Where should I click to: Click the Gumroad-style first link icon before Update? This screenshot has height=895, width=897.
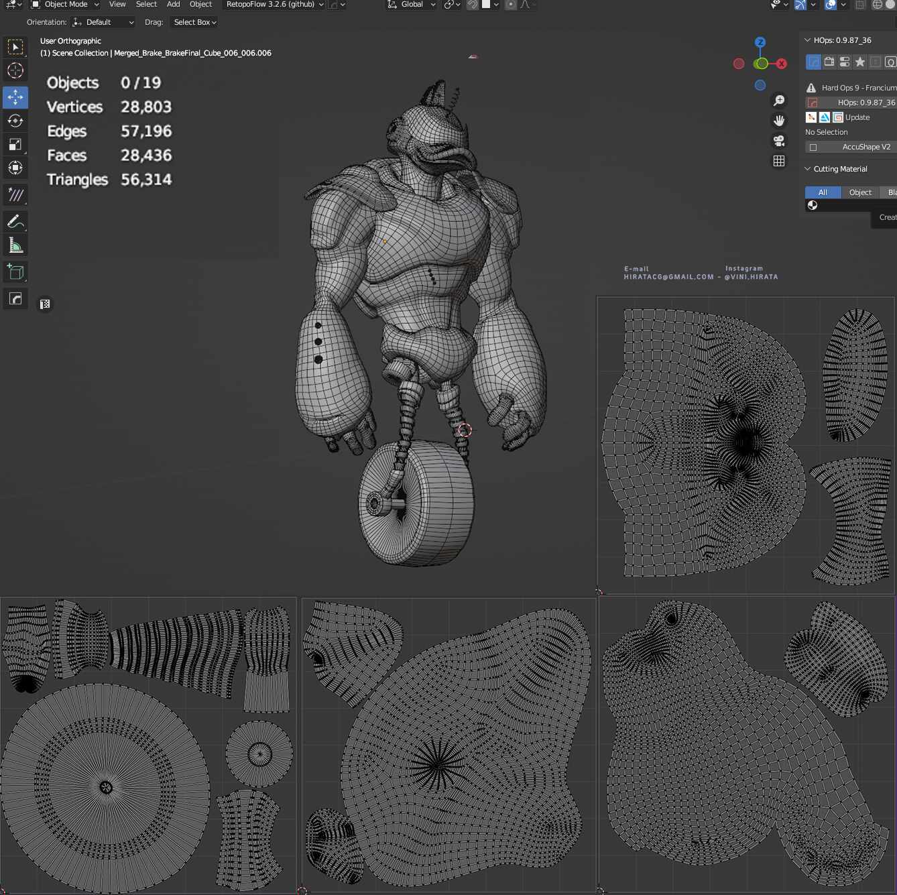point(811,117)
